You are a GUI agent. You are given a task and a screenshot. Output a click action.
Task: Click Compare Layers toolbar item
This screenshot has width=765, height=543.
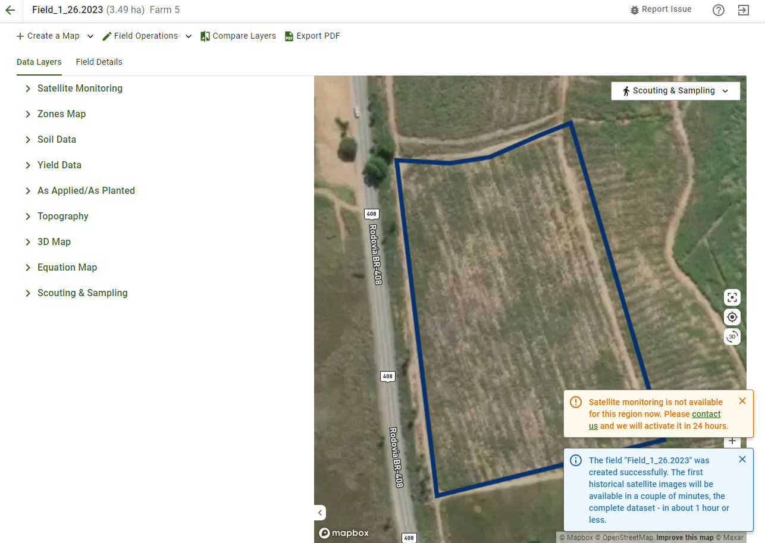click(238, 36)
